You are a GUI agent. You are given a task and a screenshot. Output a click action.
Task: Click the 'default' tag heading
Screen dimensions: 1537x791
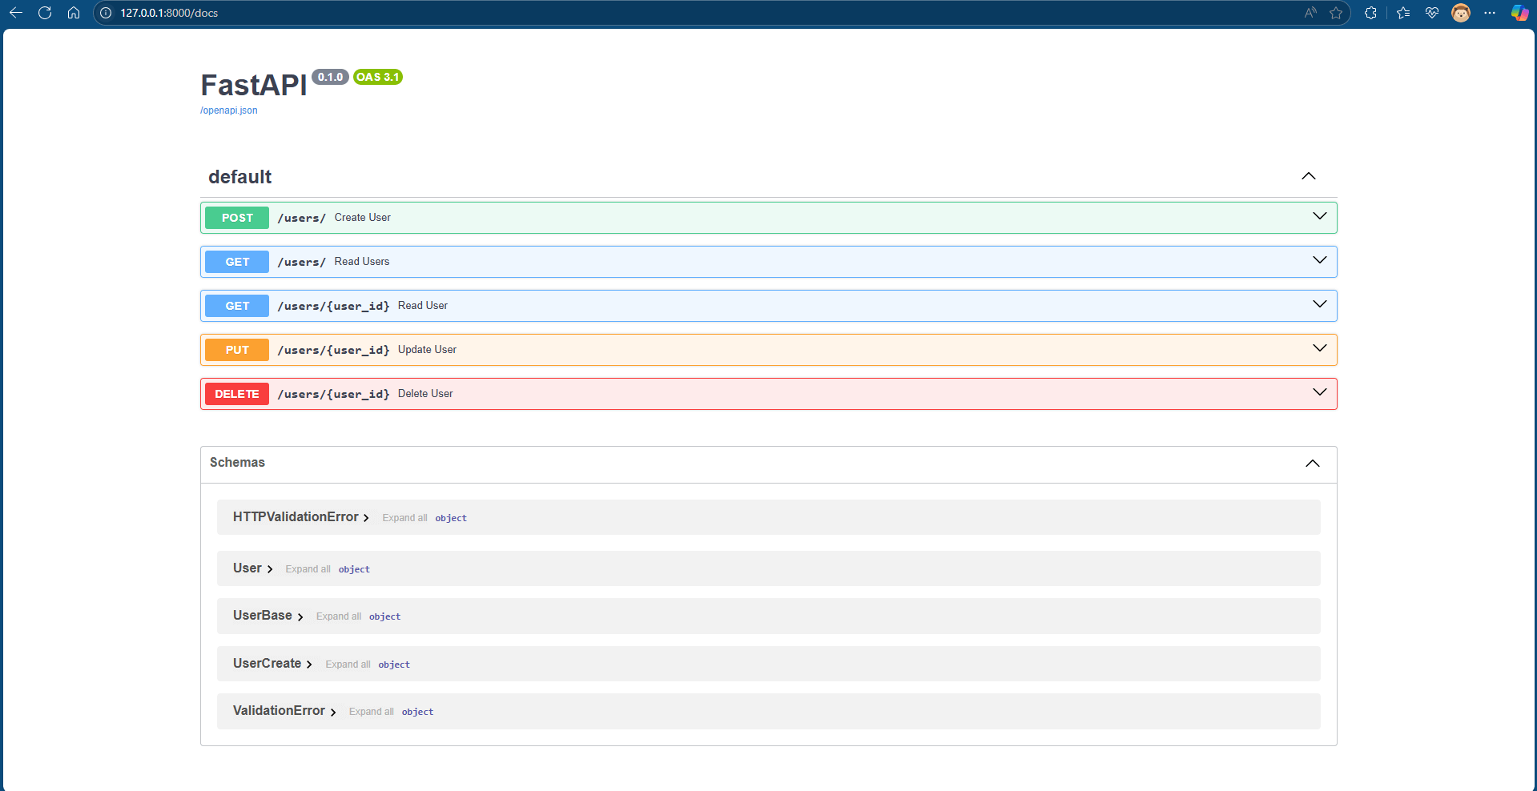(240, 177)
